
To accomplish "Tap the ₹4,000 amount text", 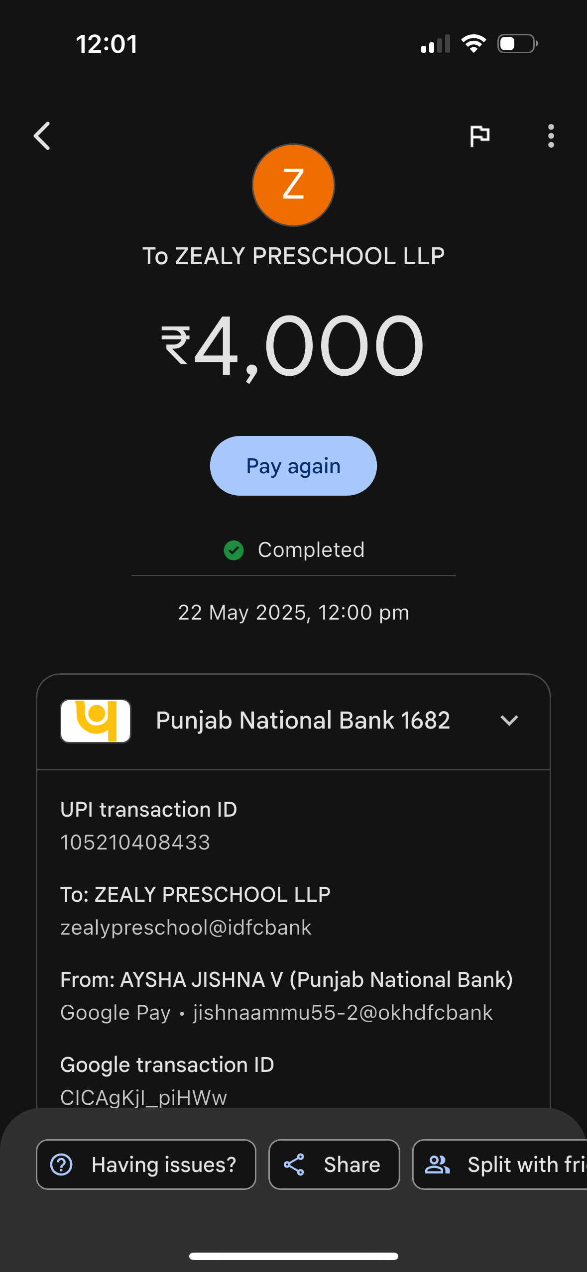I will (293, 346).
